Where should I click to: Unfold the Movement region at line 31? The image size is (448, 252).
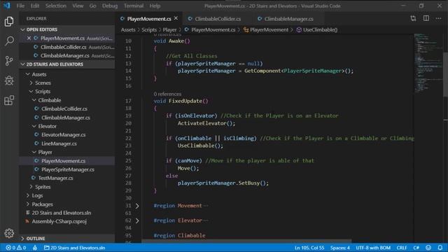pos(137,206)
